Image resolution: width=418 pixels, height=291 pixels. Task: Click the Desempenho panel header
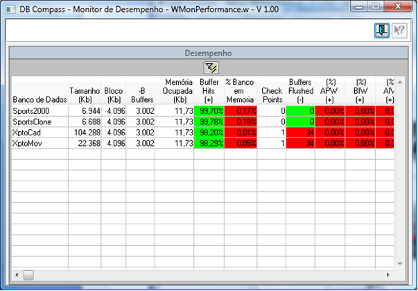[x=209, y=53]
